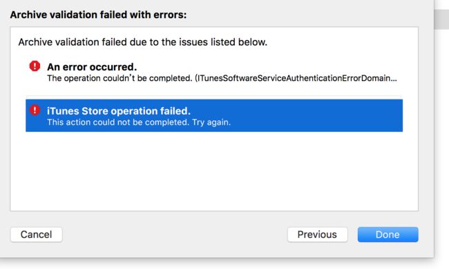Click the empty dialog space between Cancel and Previous
This screenshot has height=269, width=449.
(x=175, y=234)
